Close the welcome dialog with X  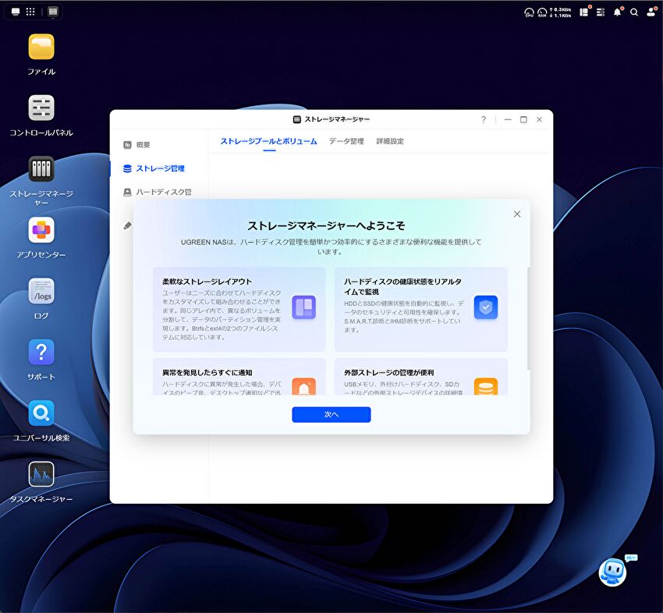pos(517,214)
